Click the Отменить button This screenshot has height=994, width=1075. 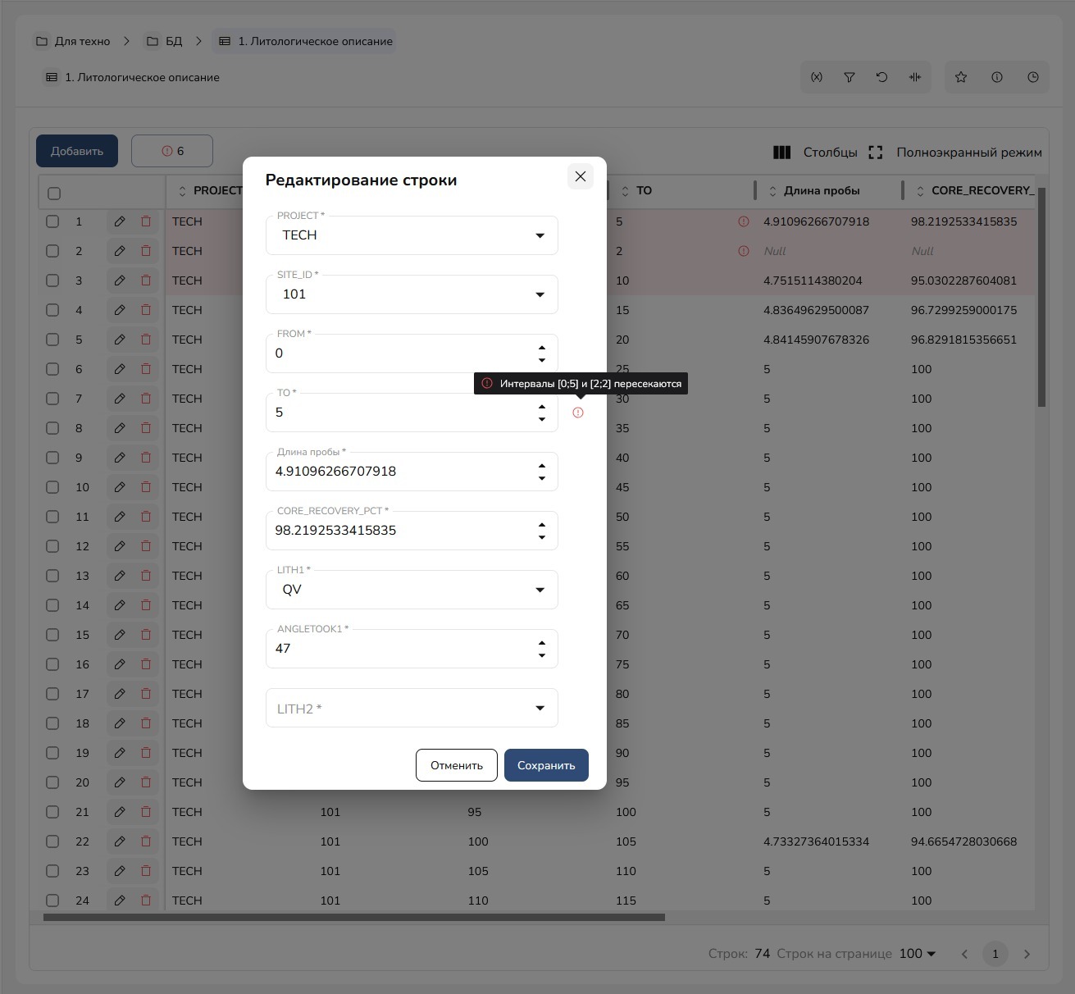click(457, 765)
